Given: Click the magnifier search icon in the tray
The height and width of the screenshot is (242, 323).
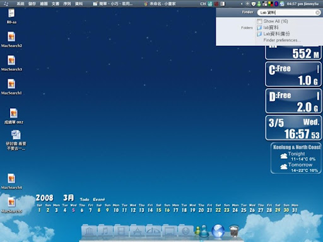Looking at the screenshot, I should pos(248,4).
